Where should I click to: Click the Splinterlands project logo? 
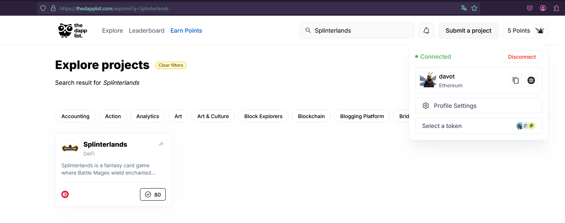pos(70,148)
